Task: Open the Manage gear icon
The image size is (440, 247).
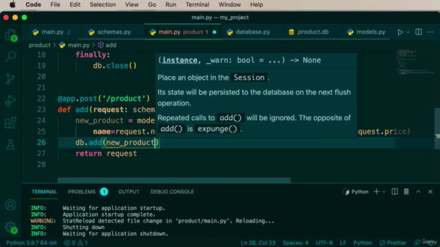Action: click(11, 227)
